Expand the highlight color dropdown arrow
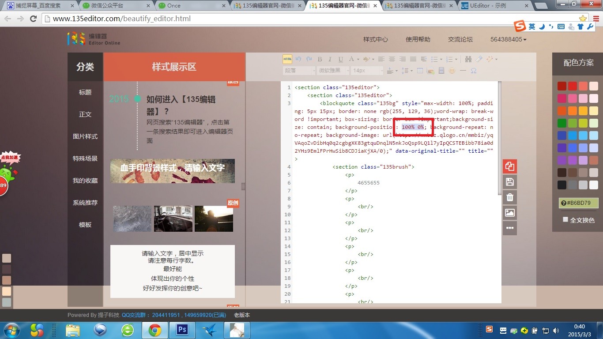 pyautogui.click(x=373, y=59)
